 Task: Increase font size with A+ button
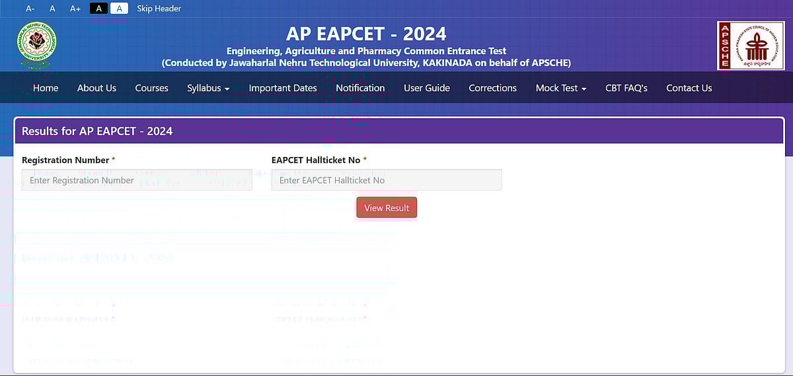pyautogui.click(x=75, y=9)
